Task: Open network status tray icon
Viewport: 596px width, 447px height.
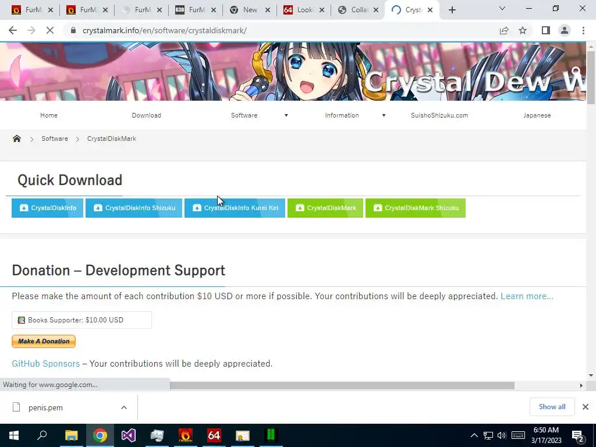Action: [488, 435]
